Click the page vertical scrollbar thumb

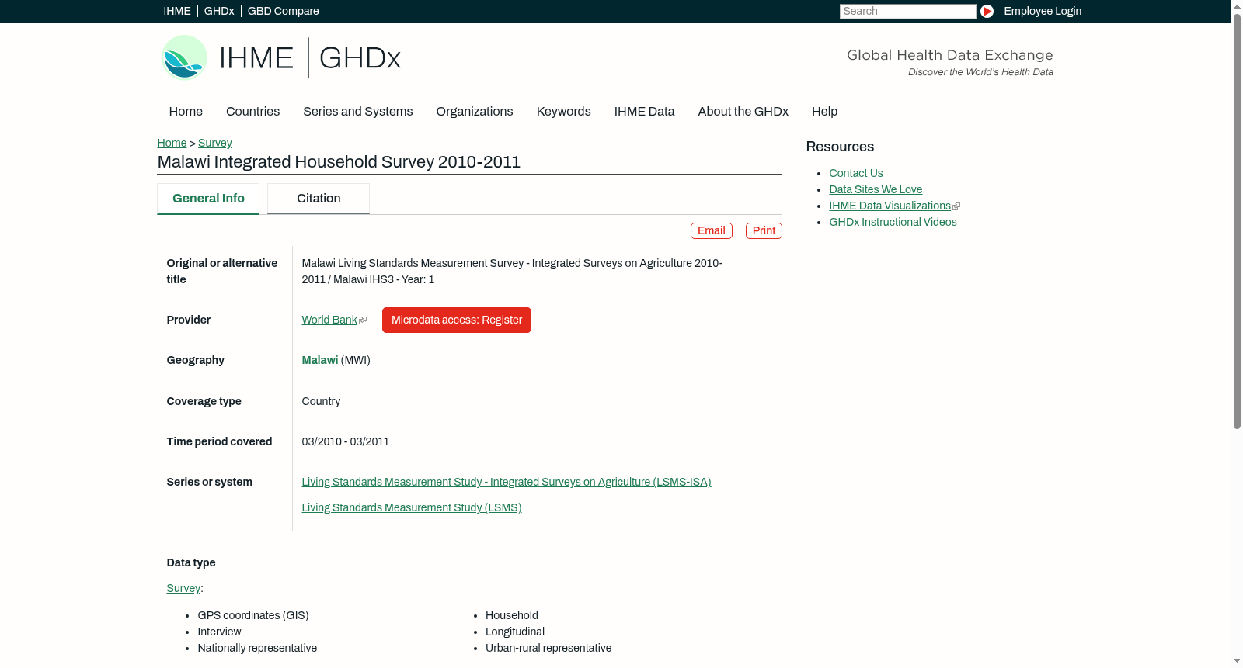pos(1237,220)
